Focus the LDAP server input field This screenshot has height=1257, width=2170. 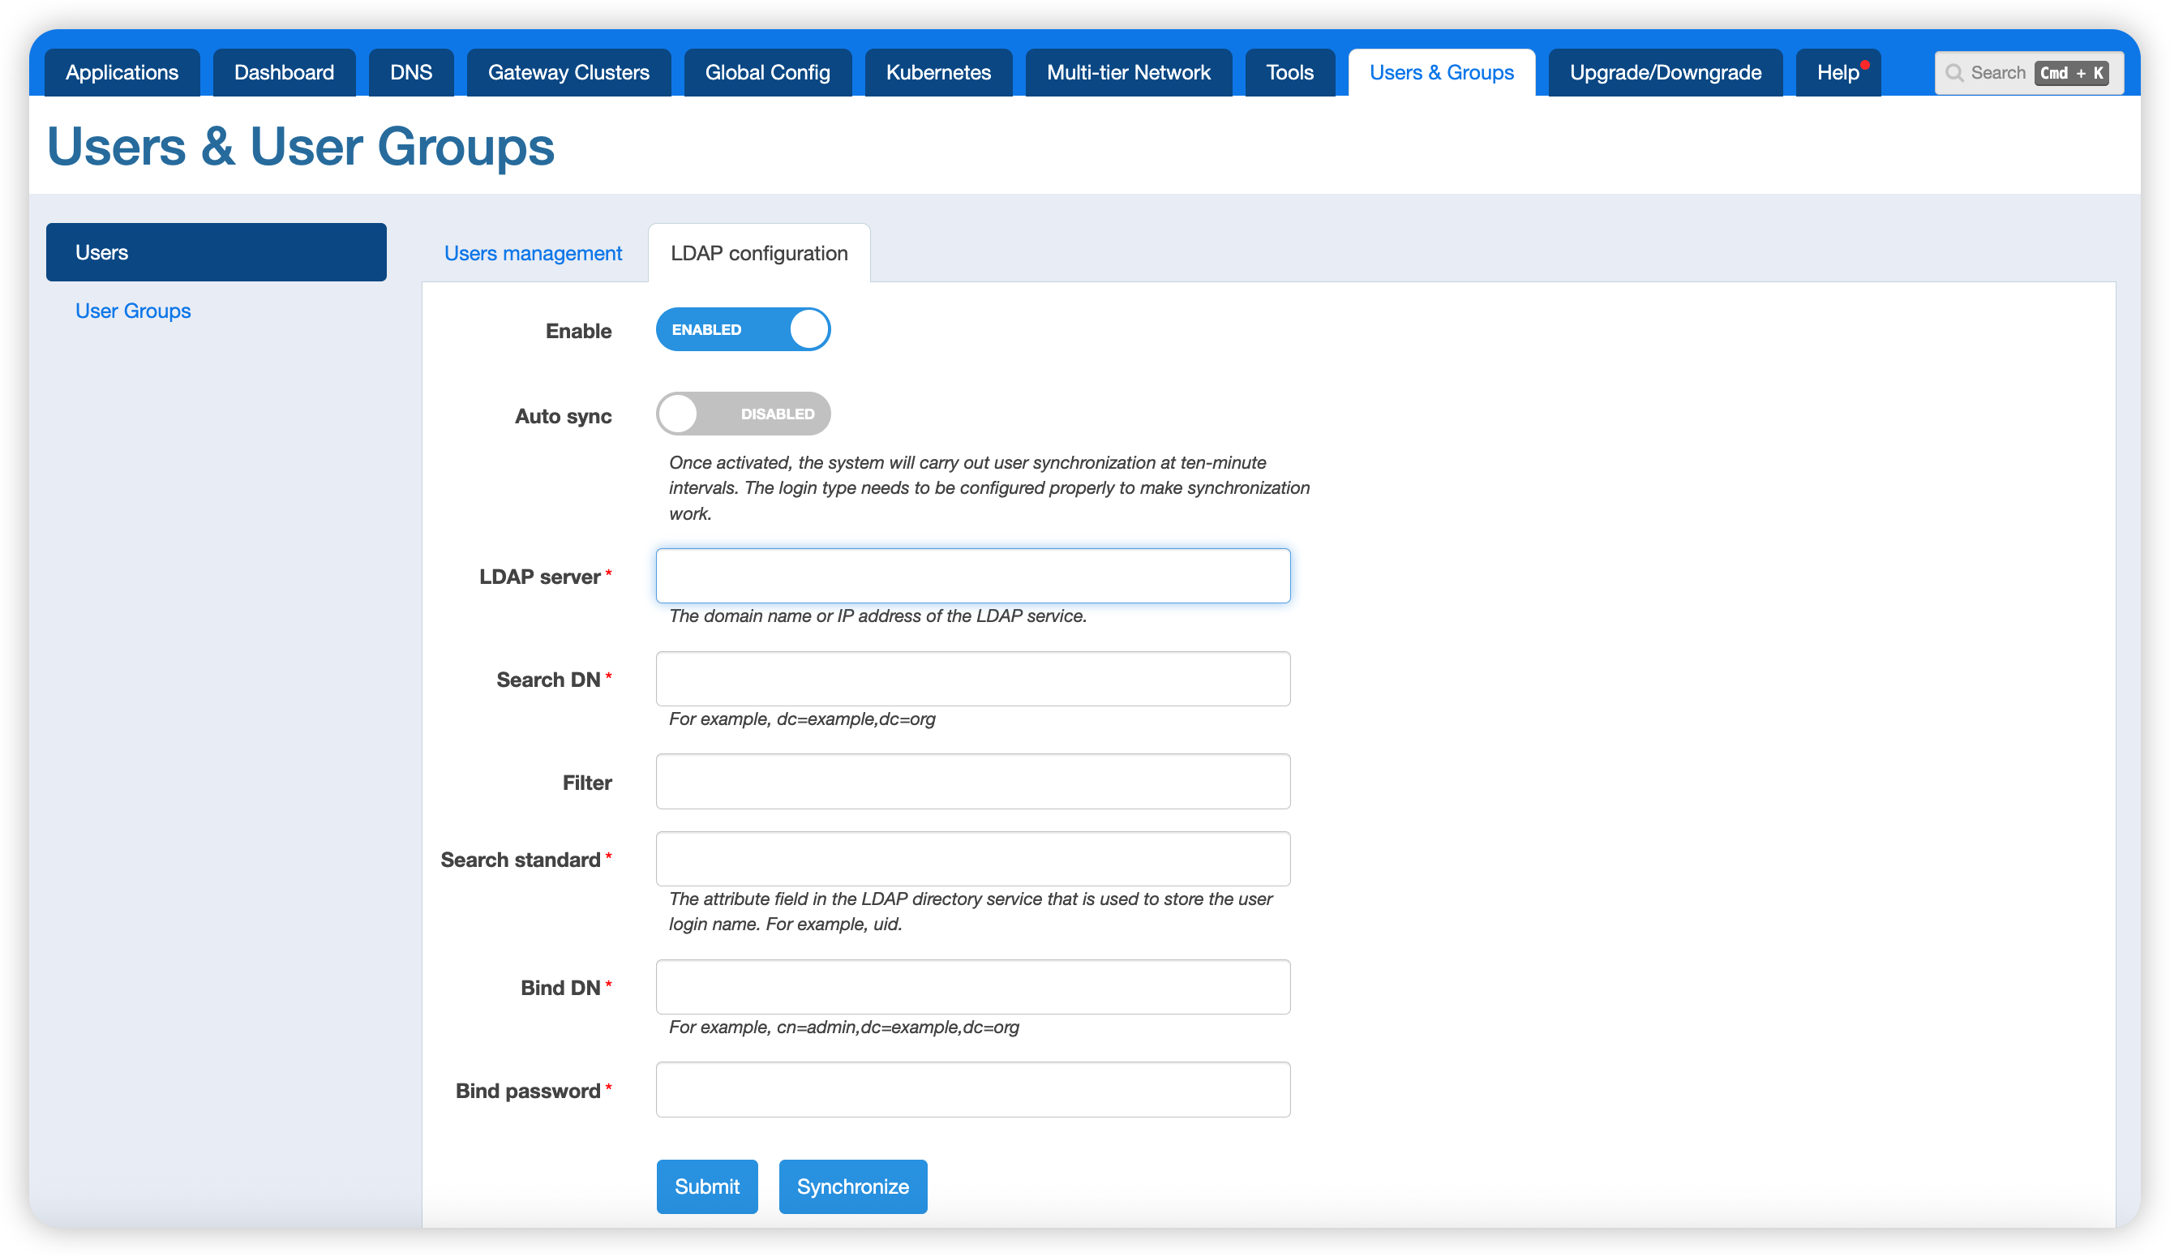pyautogui.click(x=972, y=576)
